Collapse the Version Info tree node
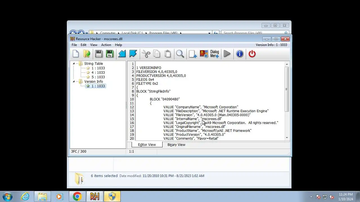This screenshot has width=360, height=202. coord(74,82)
